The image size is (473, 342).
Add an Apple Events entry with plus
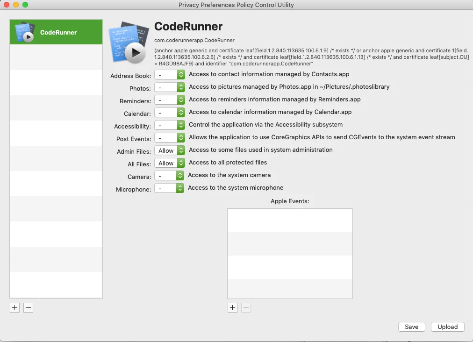233,307
